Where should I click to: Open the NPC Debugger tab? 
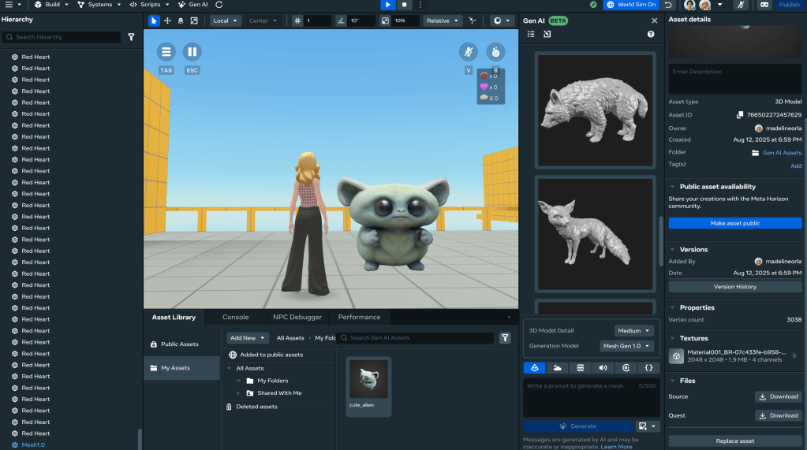[x=297, y=317]
